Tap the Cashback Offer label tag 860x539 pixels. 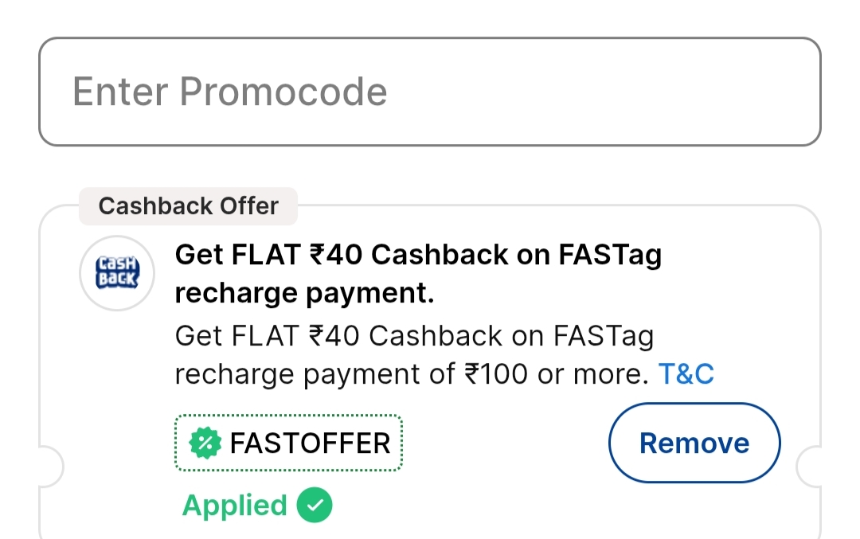click(188, 206)
